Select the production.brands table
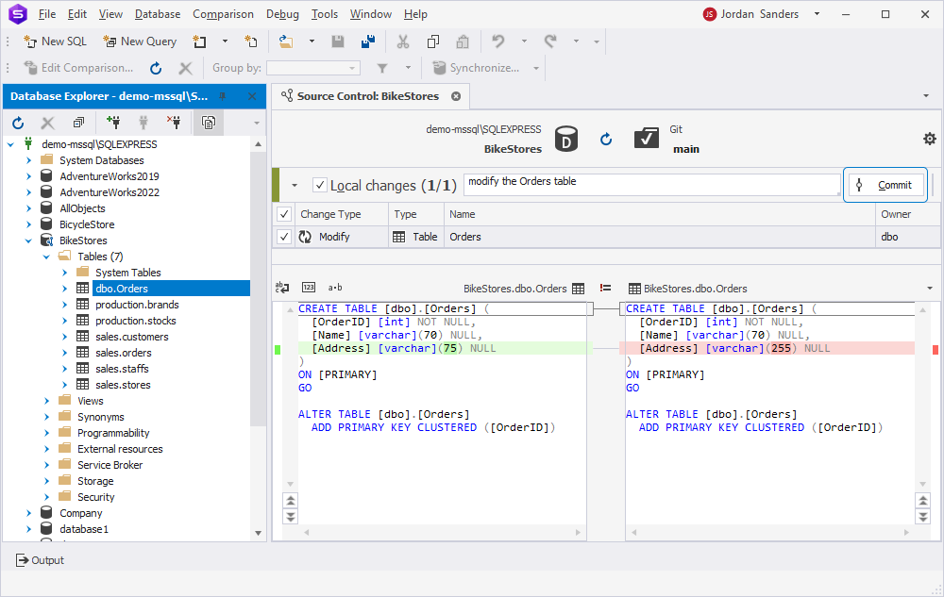Screen dimensions: 944x597 pos(137,305)
